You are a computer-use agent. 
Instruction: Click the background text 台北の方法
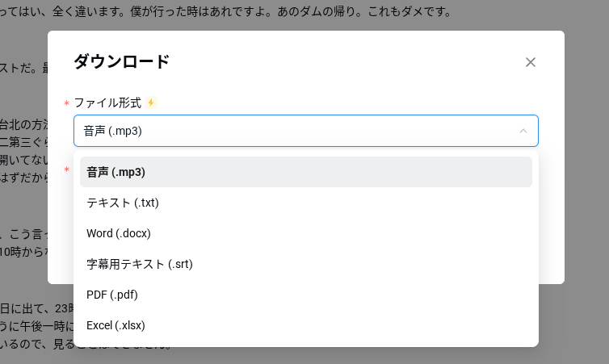coord(23,124)
